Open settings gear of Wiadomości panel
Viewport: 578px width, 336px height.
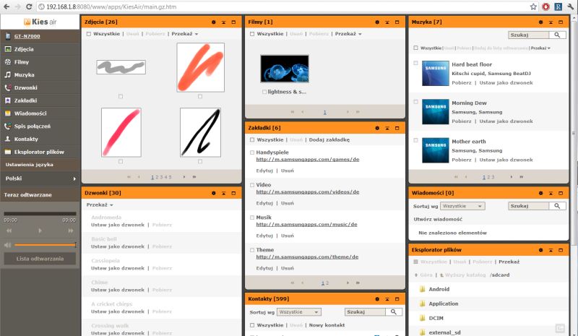[540, 193]
